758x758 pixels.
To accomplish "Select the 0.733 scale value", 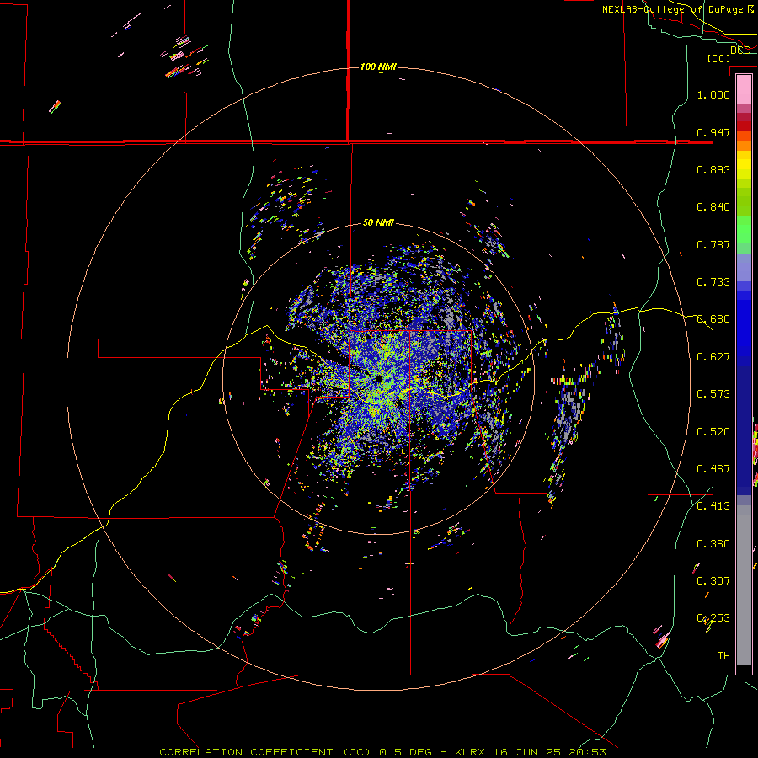I will [713, 282].
